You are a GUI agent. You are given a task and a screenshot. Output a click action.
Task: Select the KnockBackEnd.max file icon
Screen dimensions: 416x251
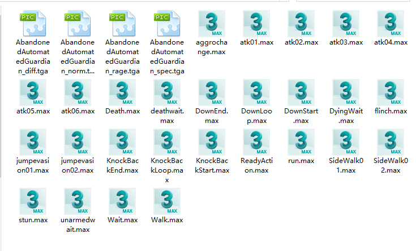pos(122,142)
